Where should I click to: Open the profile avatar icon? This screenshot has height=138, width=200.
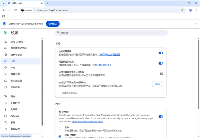[190, 10]
